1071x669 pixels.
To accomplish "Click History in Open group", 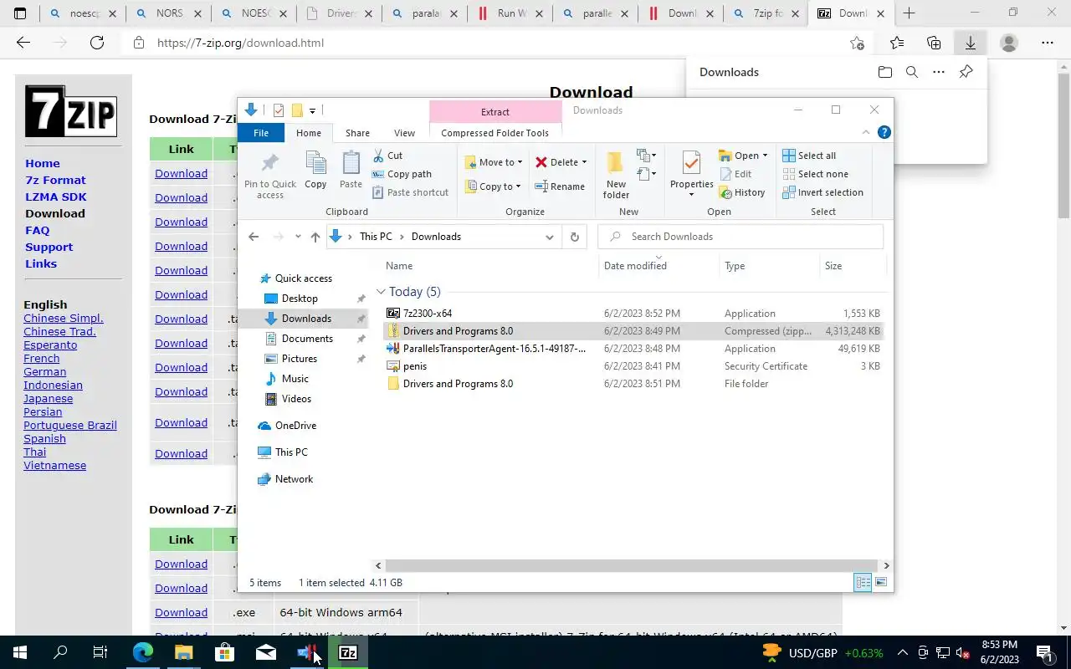I will (x=741, y=192).
